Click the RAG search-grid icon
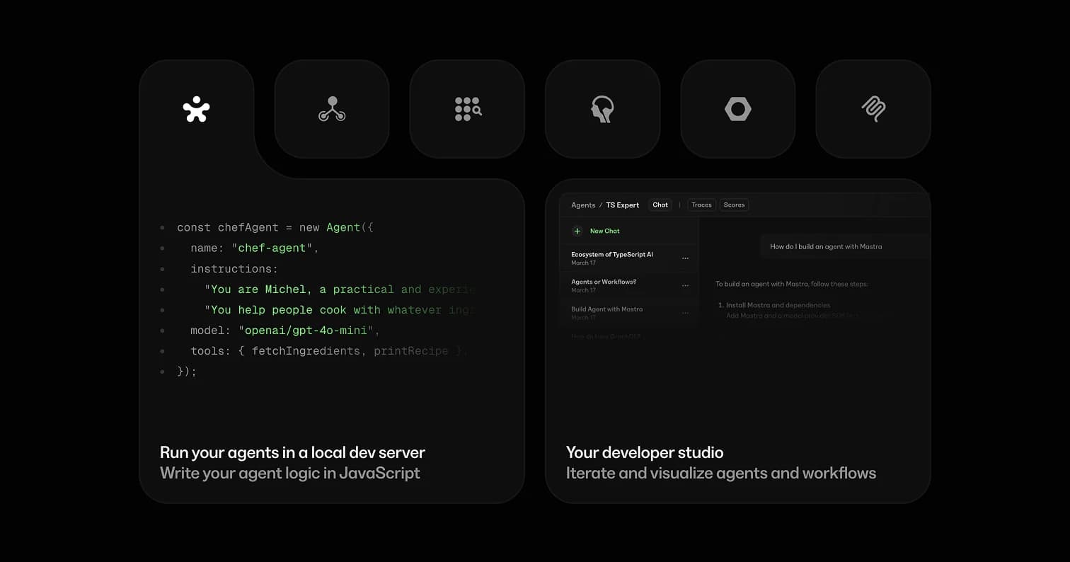This screenshot has width=1070, height=562. pyautogui.click(x=467, y=109)
